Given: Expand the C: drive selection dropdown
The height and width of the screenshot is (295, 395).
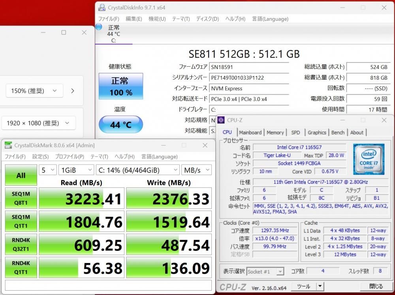Looking at the screenshot, I should click(137, 170).
